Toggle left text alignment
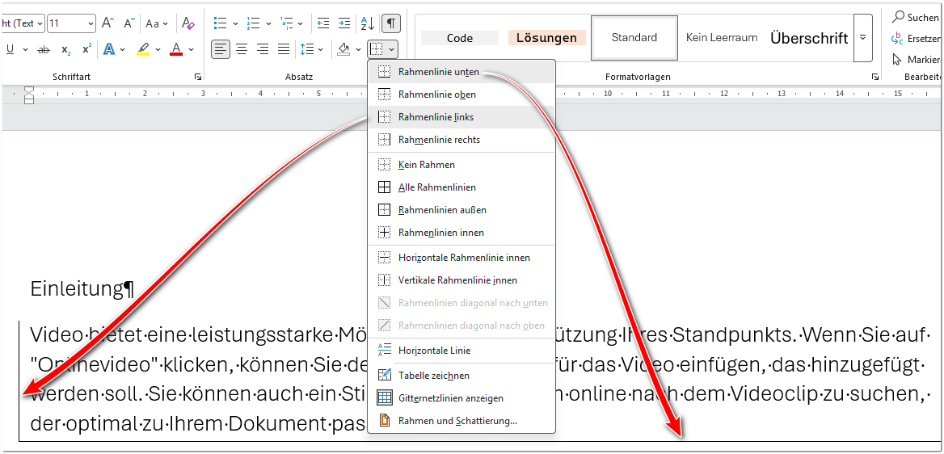 [221, 50]
